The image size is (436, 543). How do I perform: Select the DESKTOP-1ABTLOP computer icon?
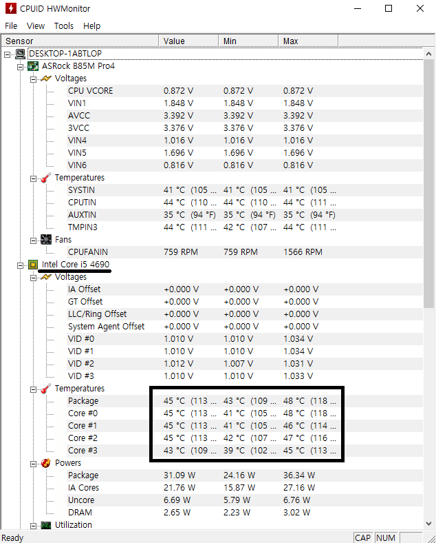pos(21,54)
